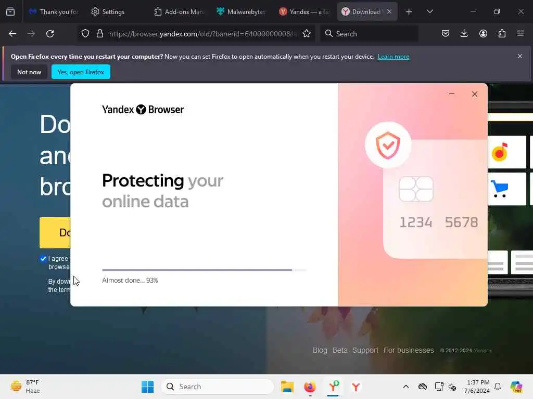The width and height of the screenshot is (533, 399).
Task: Click the Yandex Browser logo
Action: [143, 109]
